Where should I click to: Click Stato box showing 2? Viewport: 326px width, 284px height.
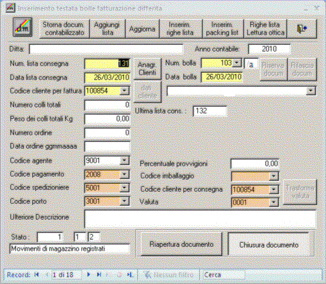[x=93, y=237]
